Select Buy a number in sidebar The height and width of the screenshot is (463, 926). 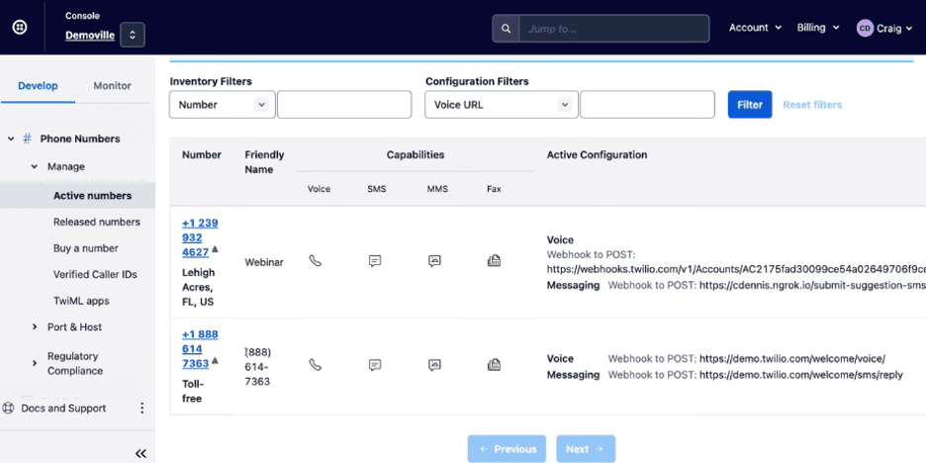tap(85, 248)
